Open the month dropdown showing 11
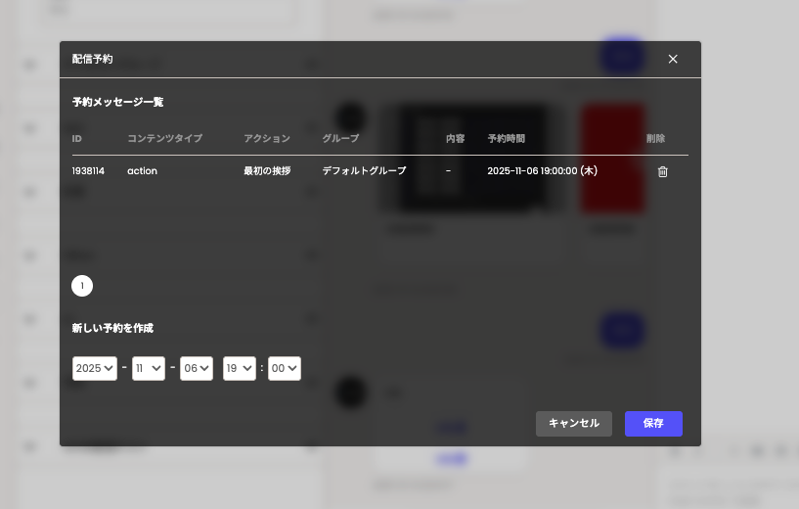This screenshot has width=799, height=509. pos(149,368)
